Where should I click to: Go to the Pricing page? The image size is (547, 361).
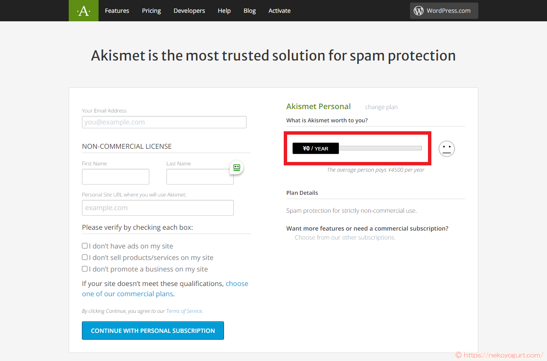pos(151,11)
